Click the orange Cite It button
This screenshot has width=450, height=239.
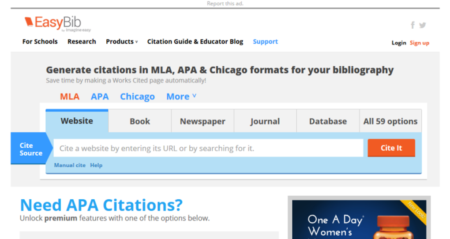point(391,148)
